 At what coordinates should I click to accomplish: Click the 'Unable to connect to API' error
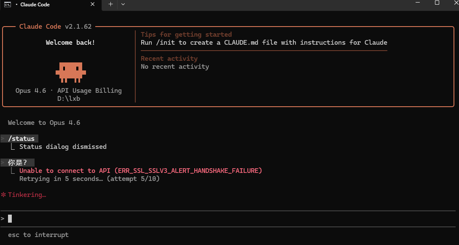tap(140, 171)
